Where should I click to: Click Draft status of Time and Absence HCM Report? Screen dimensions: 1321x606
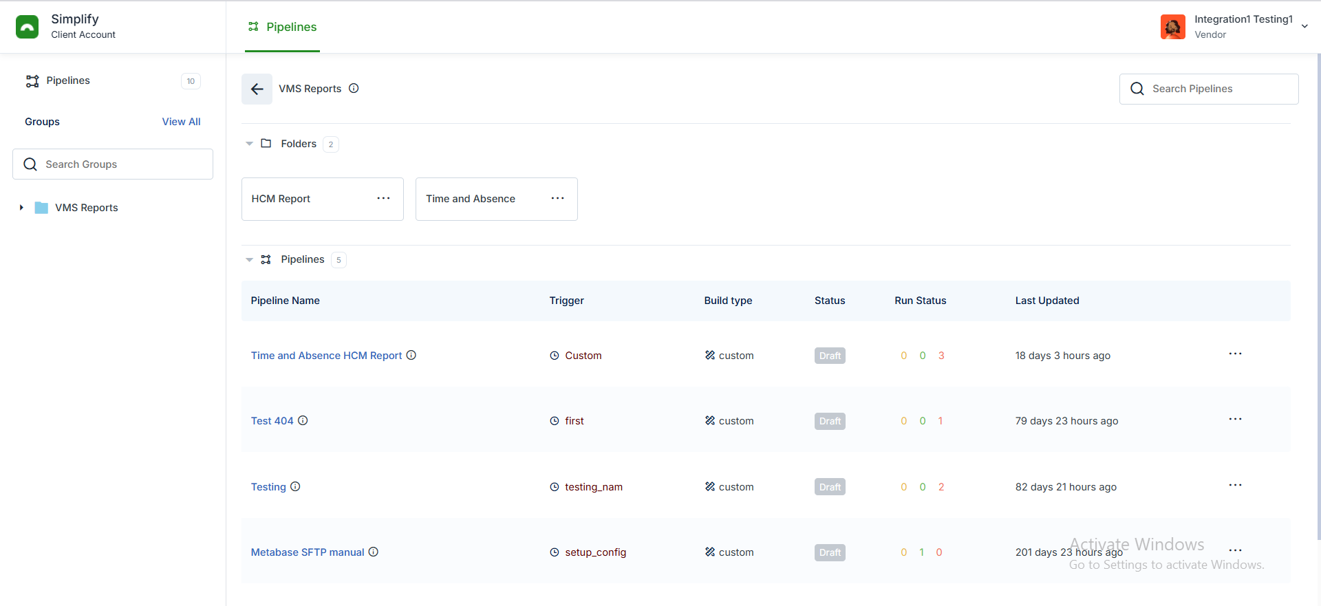click(830, 356)
